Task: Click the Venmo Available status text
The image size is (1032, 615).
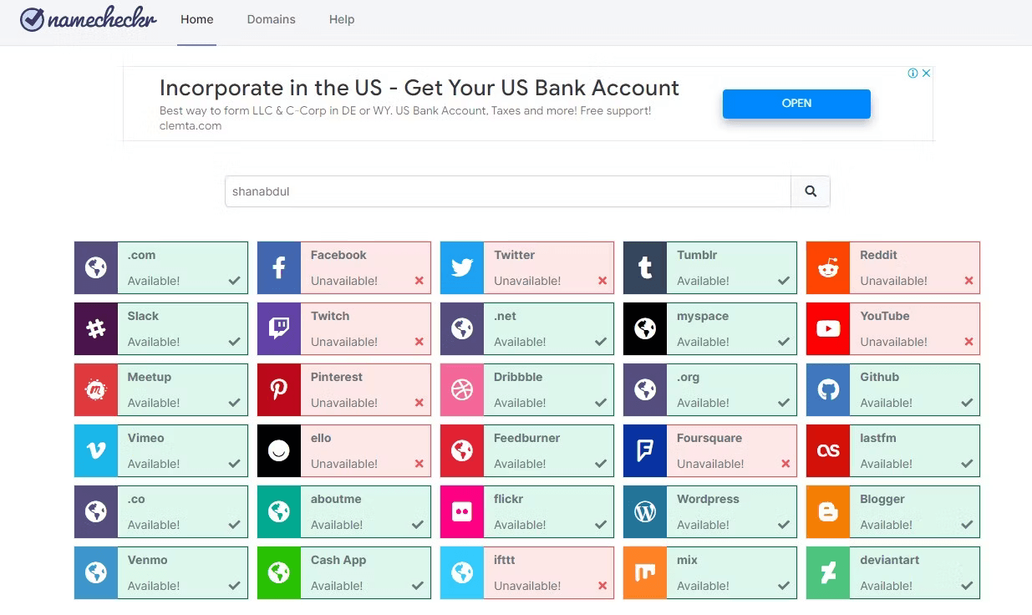Action: (x=154, y=586)
